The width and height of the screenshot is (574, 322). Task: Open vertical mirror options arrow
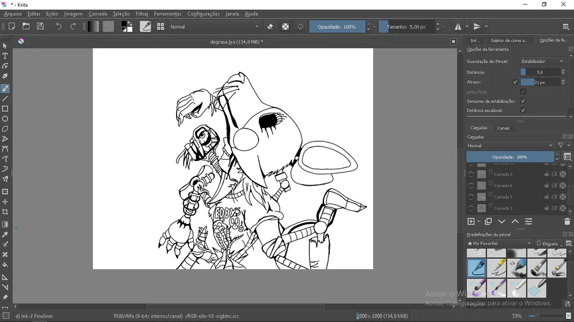486,26
